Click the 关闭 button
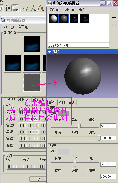 coord(38,179)
